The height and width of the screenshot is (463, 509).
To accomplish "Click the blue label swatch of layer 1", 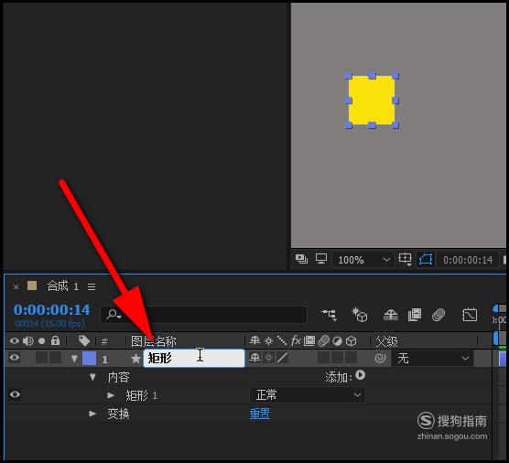I will pyautogui.click(x=90, y=359).
